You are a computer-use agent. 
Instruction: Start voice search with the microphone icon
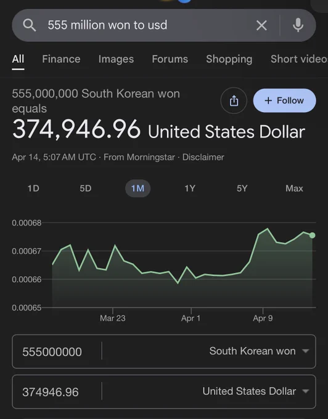click(298, 25)
